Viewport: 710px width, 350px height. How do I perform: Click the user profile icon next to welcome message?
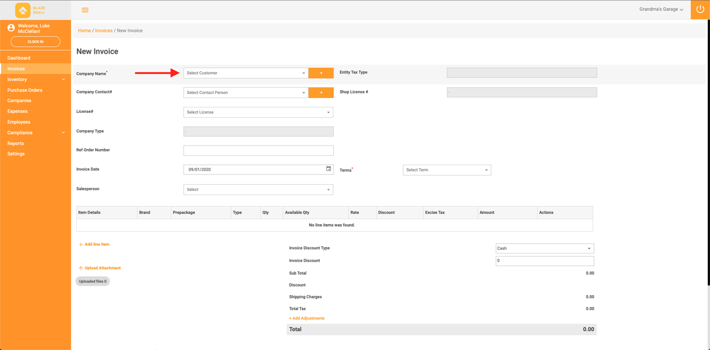(11, 27)
